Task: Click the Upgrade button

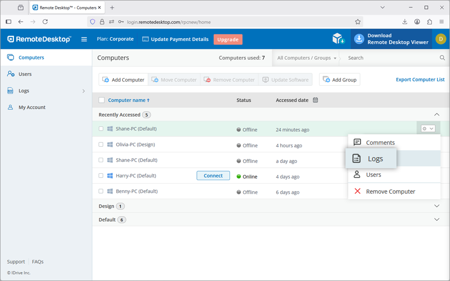Action: coord(227,39)
